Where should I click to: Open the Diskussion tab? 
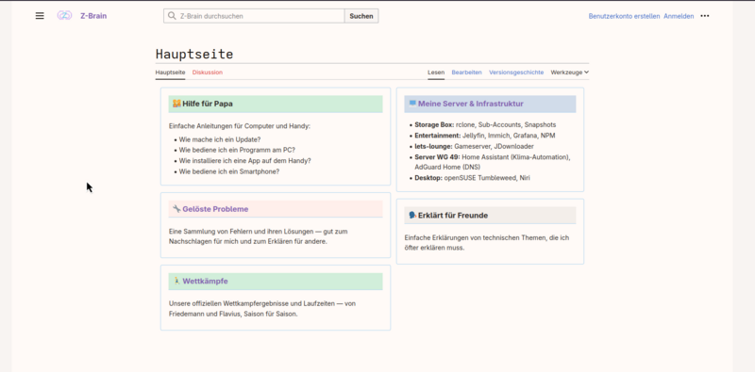pyautogui.click(x=208, y=73)
